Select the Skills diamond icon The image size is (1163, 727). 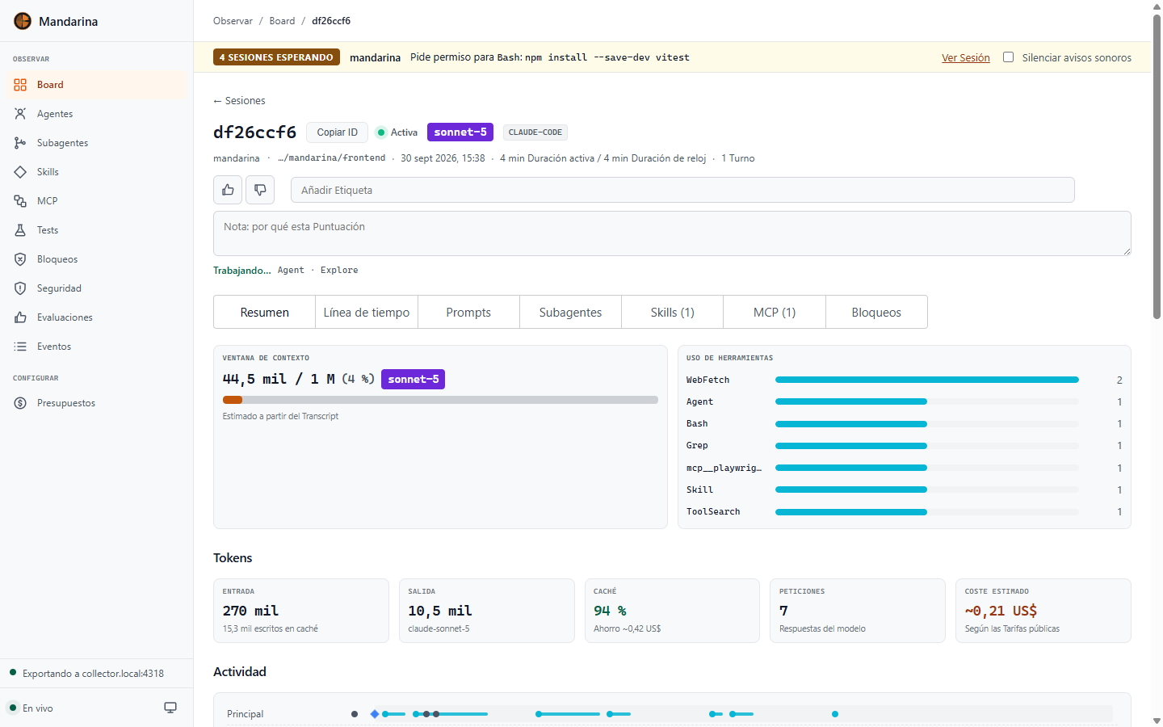[20, 172]
